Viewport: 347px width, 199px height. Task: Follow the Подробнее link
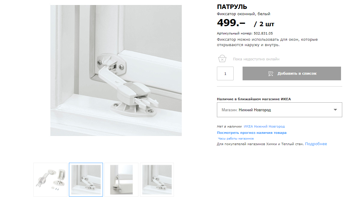point(316,144)
